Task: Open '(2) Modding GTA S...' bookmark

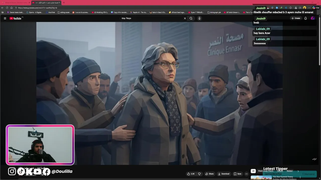Action: (100, 12)
